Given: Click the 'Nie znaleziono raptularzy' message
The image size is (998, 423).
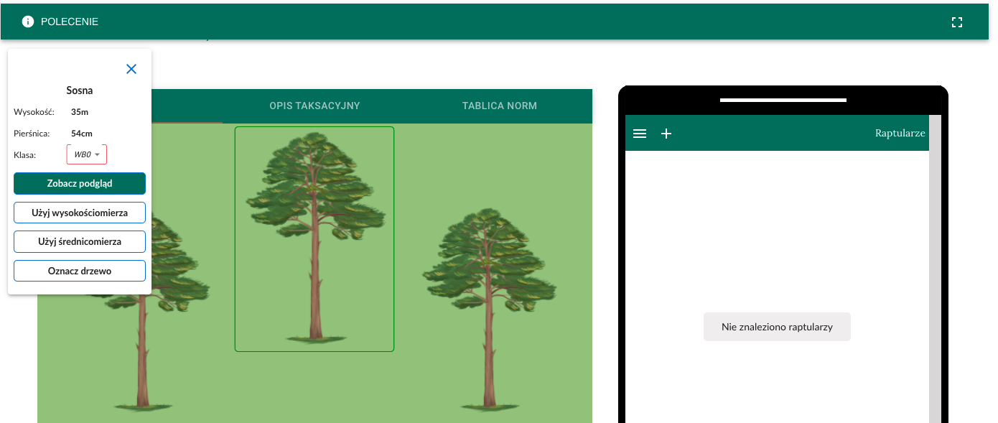Looking at the screenshot, I should pos(777,327).
